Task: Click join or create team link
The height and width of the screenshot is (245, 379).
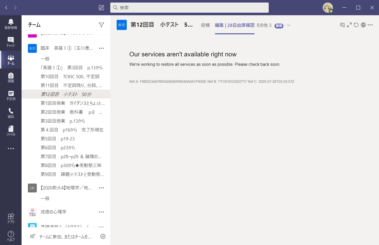Action: pyautogui.click(x=65, y=237)
